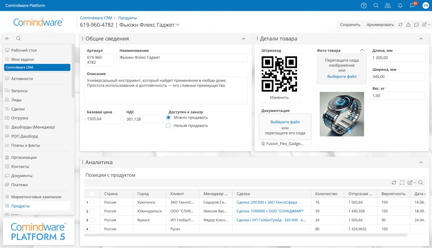Check the row 2 checkbox for Южноуральск

pyautogui.click(x=92, y=211)
